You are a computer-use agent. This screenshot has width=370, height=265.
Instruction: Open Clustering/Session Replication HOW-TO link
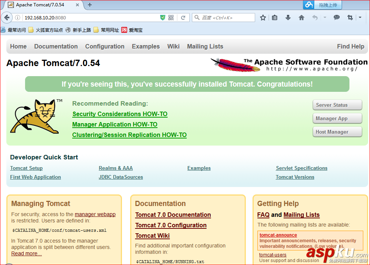click(129, 135)
